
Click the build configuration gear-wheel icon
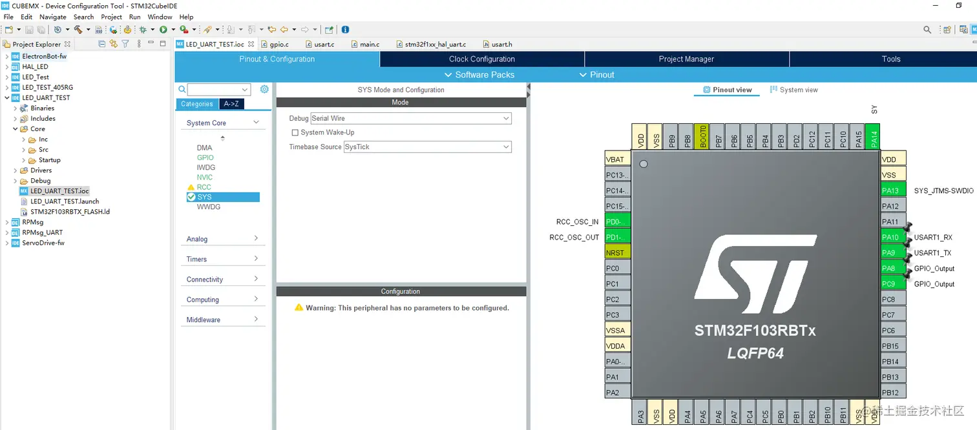58,30
